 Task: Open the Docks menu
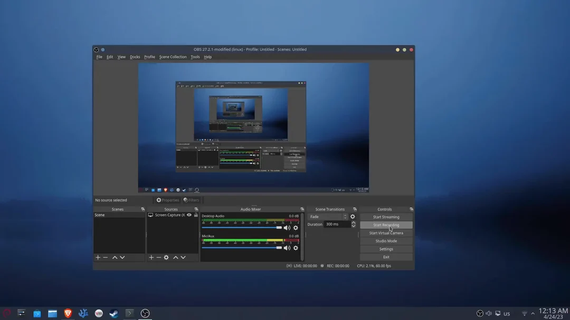tap(135, 57)
